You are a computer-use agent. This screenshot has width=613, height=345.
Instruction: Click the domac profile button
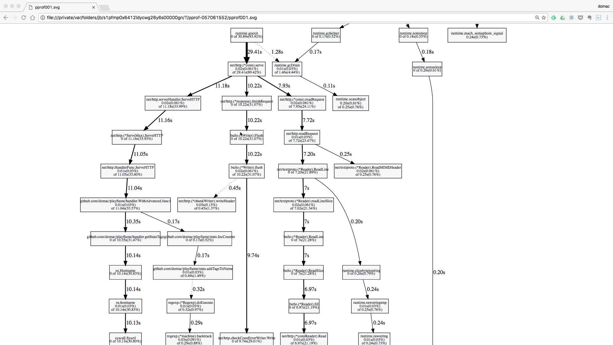[603, 6]
